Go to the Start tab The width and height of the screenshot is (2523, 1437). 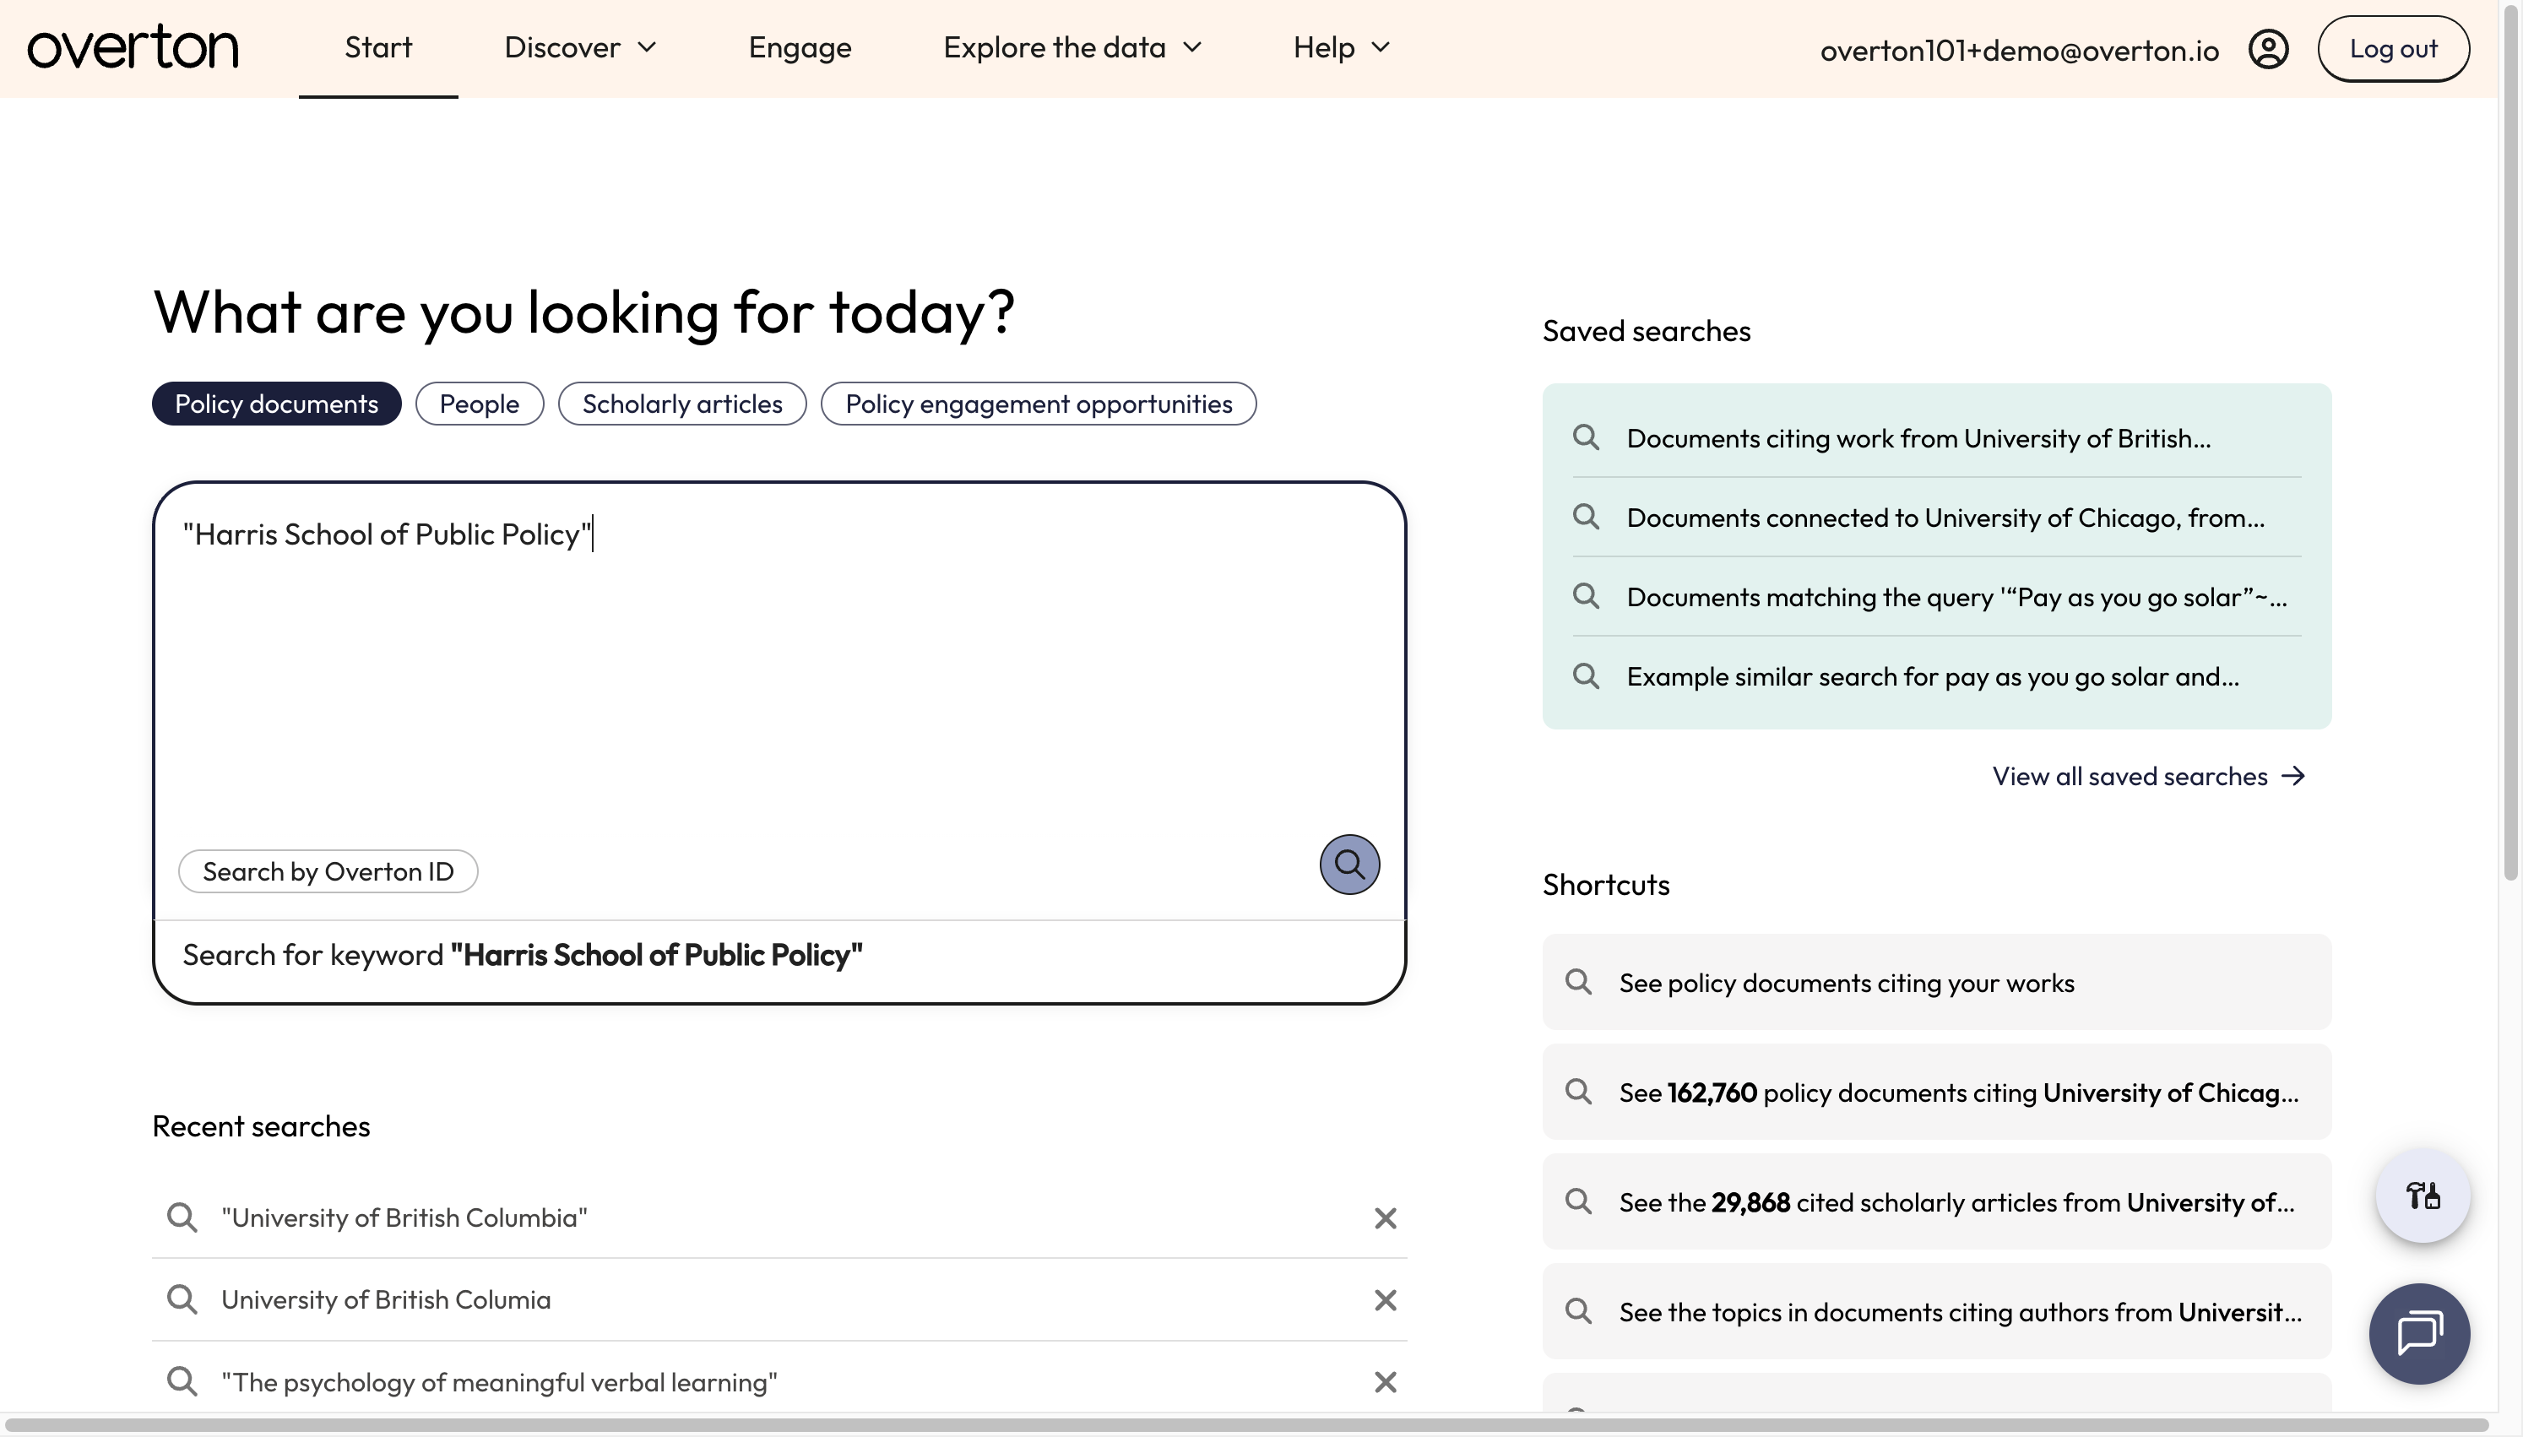pyautogui.click(x=378, y=47)
